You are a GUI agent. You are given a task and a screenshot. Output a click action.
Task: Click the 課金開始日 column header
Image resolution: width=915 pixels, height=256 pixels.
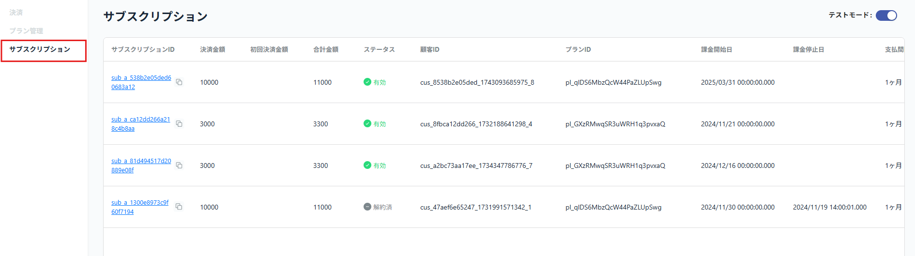717,49
